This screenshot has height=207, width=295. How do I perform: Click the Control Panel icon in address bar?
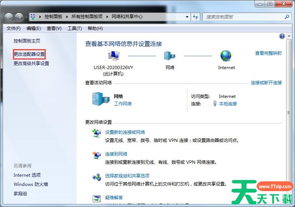click(x=33, y=17)
